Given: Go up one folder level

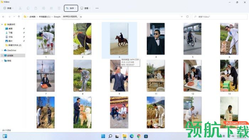Looking at the screenshot, I should tap(19, 16).
